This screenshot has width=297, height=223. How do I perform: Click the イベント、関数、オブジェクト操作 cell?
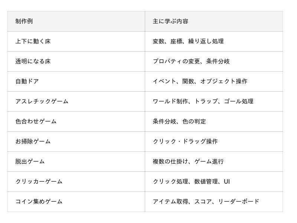pos(214,81)
